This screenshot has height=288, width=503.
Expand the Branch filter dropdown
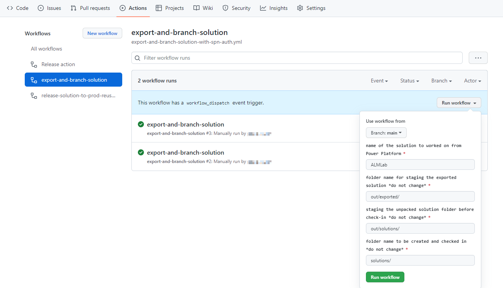click(441, 81)
